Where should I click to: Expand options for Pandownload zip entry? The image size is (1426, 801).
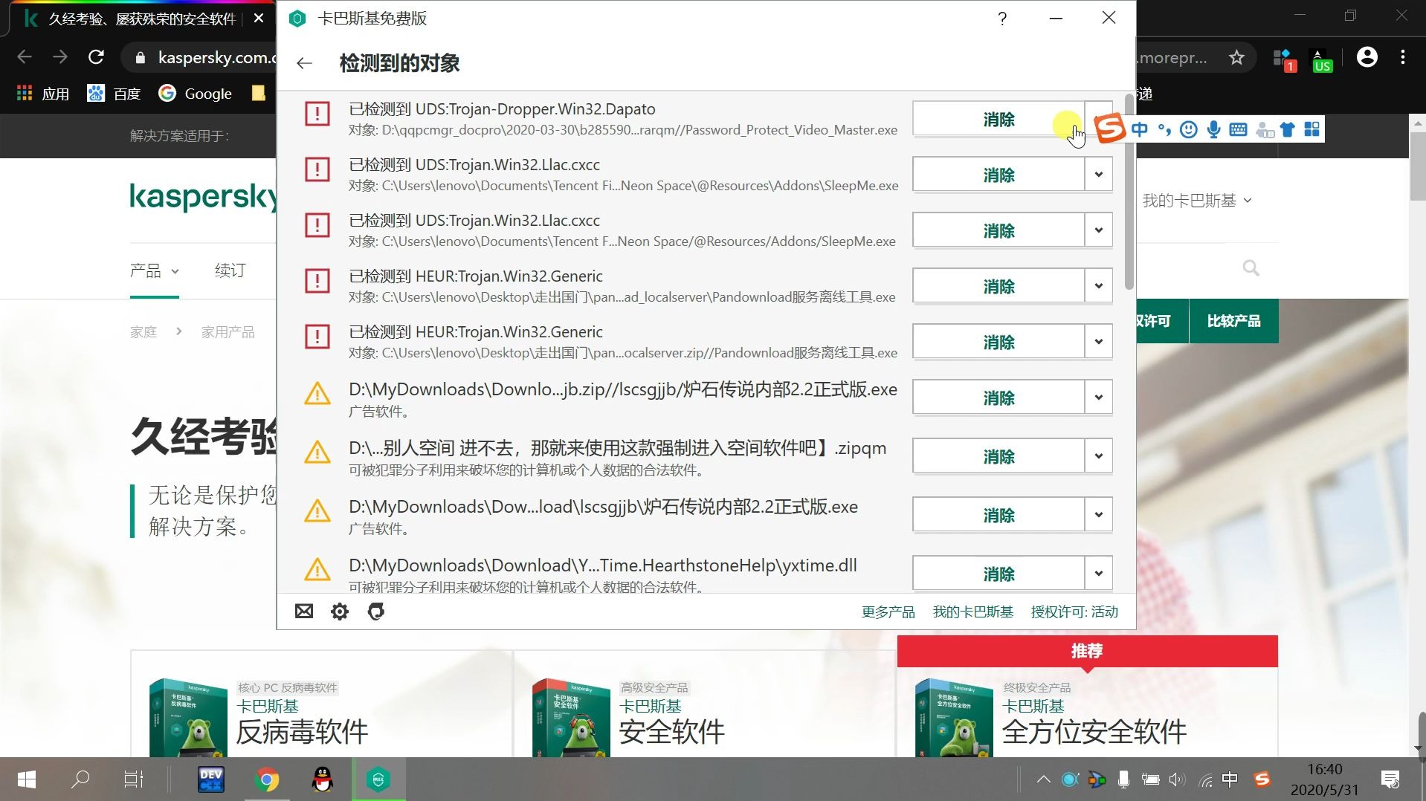pos(1098,342)
